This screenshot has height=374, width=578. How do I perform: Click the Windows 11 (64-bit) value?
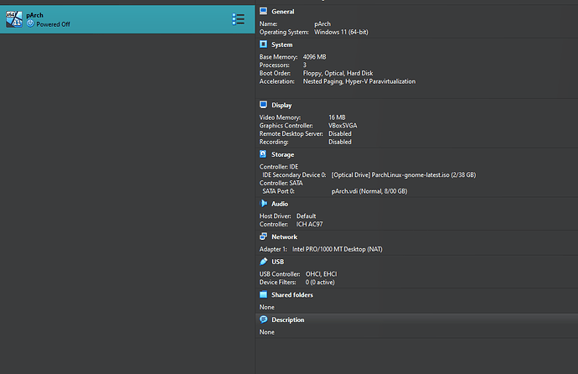pos(341,32)
